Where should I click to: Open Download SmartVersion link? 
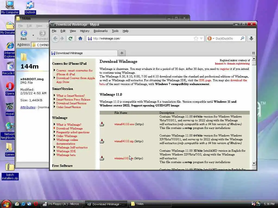pos(71,103)
